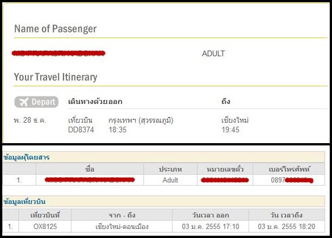This screenshot has width=332, height=238.
Task: Click the กรุงเทพฯ (สุวรรณภูมิ) origin text
Action: pyautogui.click(x=141, y=120)
